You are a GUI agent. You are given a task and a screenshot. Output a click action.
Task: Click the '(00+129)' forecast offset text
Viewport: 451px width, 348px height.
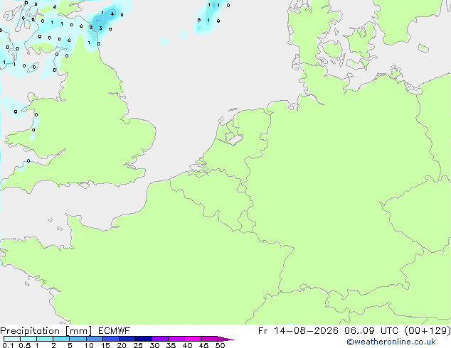tap(428, 331)
